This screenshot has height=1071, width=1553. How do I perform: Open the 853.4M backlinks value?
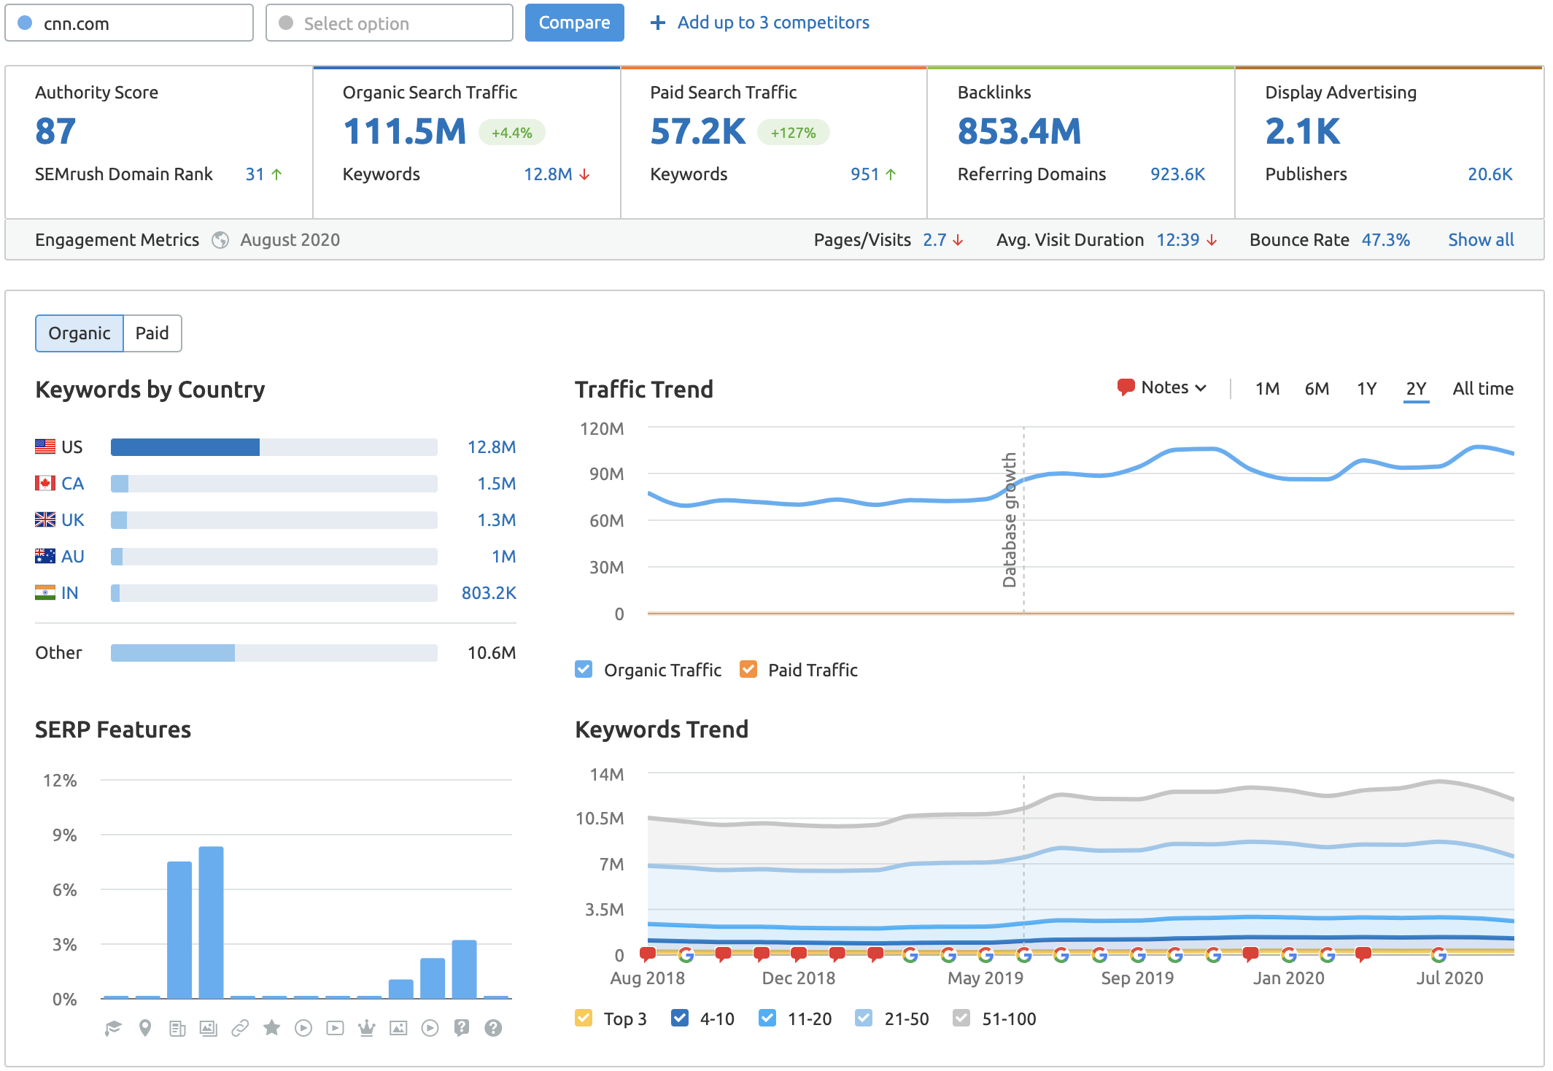[x=1020, y=132]
